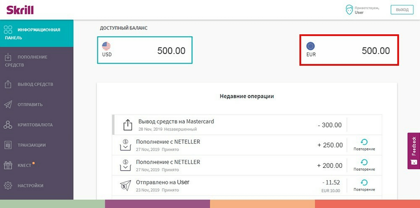Image resolution: width=420 pixels, height=208 pixels.
Task: Select the EUR 500.00 balance card
Action: point(349,50)
